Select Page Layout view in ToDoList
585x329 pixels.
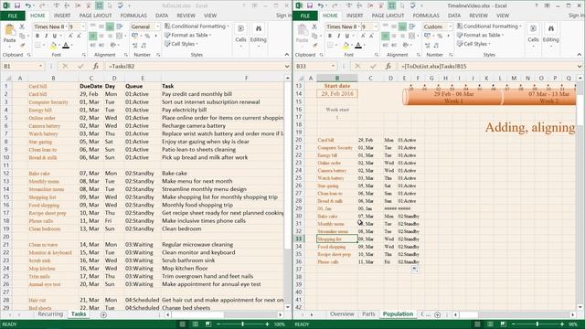pyautogui.click(x=196, y=324)
